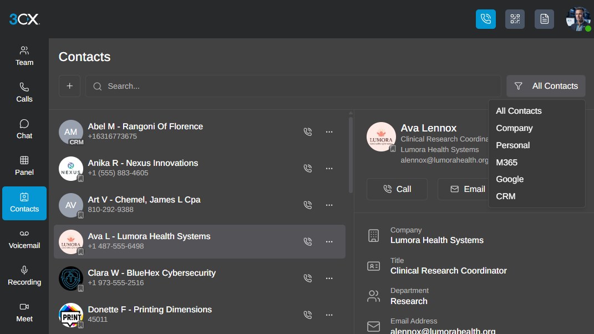This screenshot has width=594, height=334.
Task: Open Meet in the sidebar
Action: 24,313
